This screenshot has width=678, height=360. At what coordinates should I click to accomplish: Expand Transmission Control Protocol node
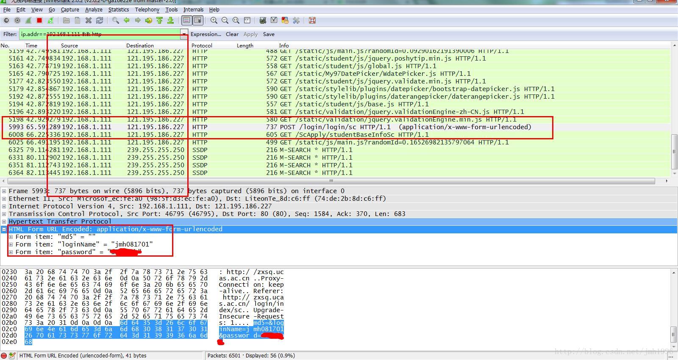[4, 214]
